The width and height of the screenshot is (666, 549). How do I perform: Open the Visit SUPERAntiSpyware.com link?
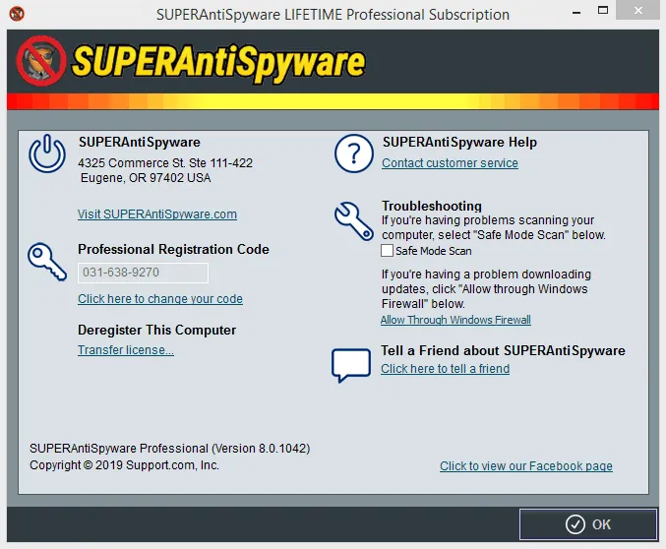tap(157, 213)
